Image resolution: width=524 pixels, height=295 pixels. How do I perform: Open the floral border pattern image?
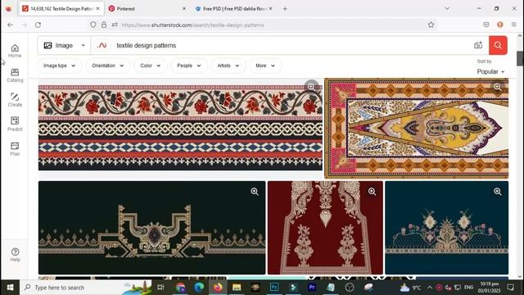[x=180, y=127]
